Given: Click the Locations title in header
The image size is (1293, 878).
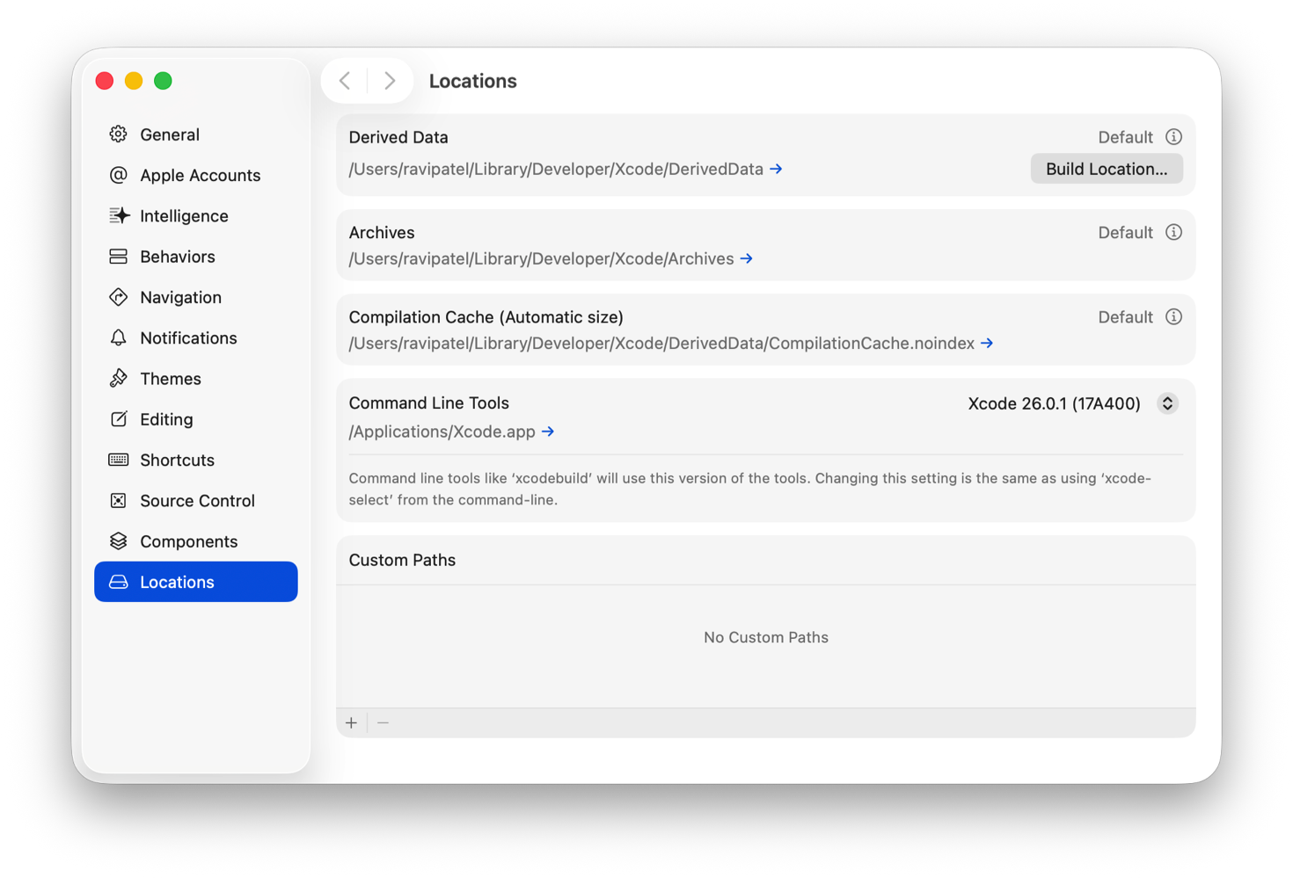Looking at the screenshot, I should 472,81.
